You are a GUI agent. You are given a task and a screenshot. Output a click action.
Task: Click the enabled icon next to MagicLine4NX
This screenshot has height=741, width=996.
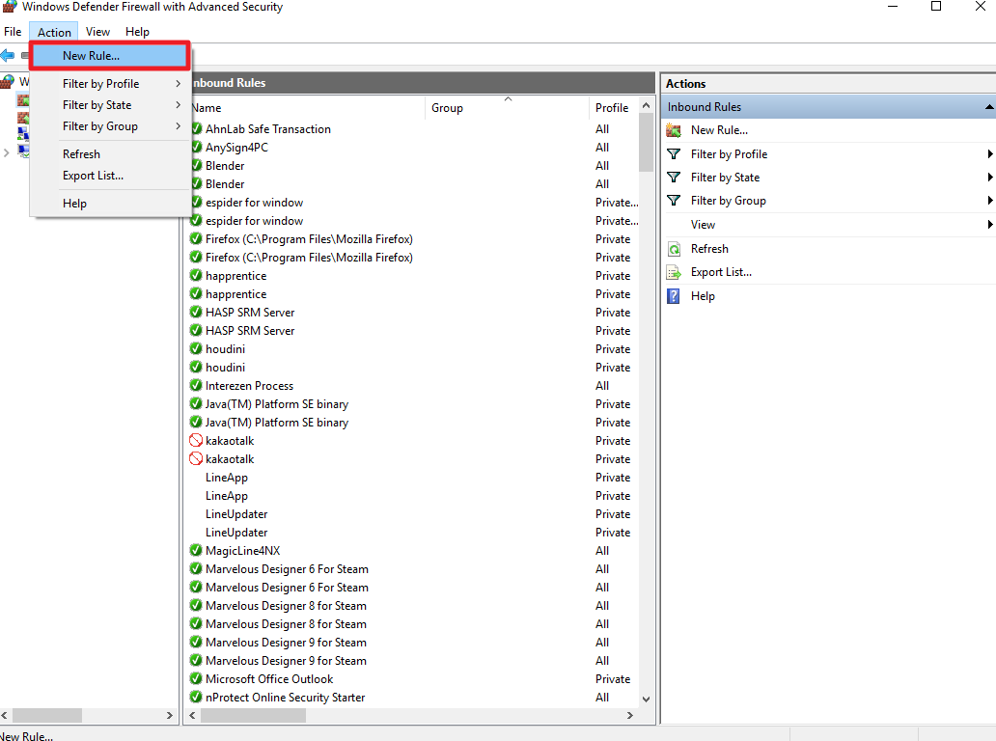point(196,551)
